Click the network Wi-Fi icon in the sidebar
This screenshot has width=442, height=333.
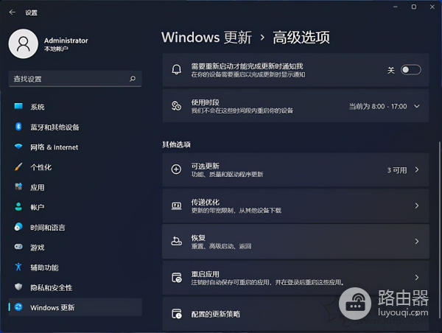point(18,147)
